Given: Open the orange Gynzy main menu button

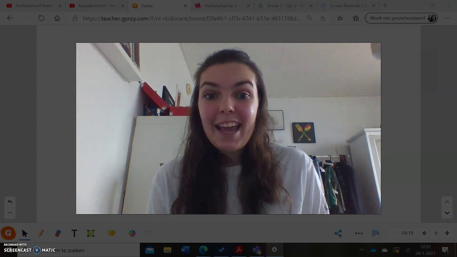Looking at the screenshot, I should point(8,233).
